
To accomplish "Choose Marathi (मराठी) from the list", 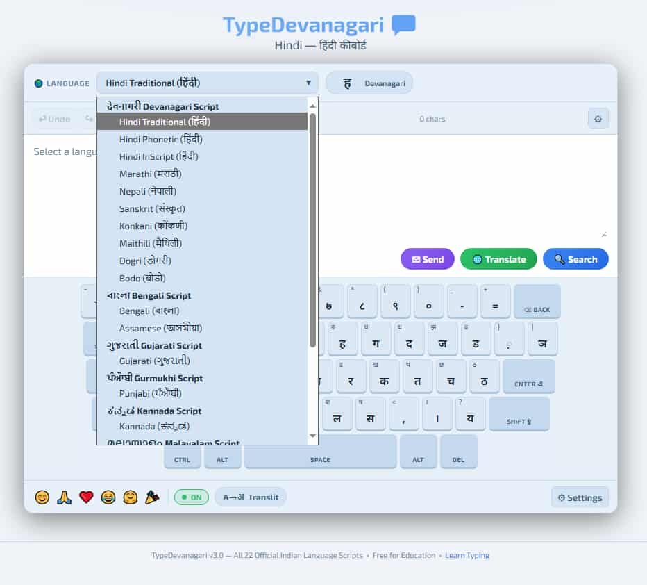I will click(x=202, y=174).
